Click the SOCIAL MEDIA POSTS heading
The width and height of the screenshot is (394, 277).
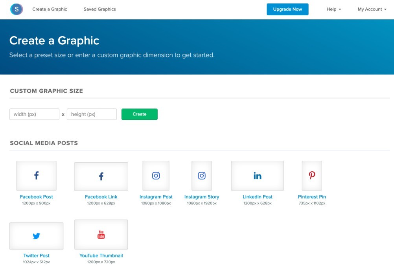44,143
